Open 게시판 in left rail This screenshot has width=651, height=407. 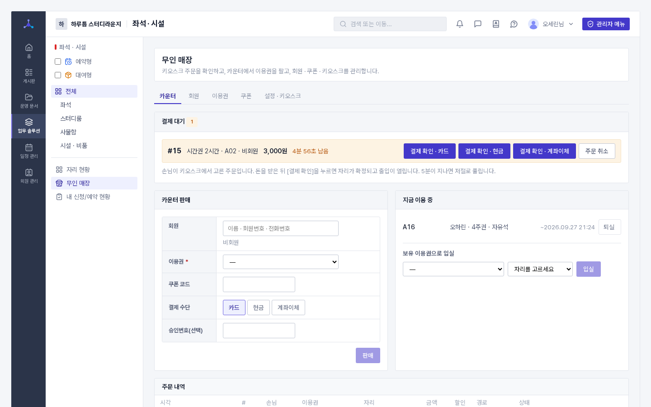pyautogui.click(x=28, y=76)
